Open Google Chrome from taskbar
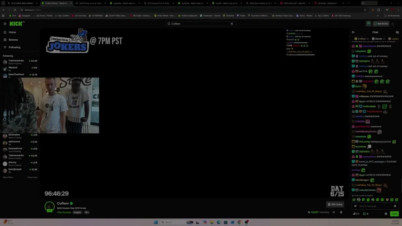402x226 pixels. pyautogui.click(x=239, y=222)
